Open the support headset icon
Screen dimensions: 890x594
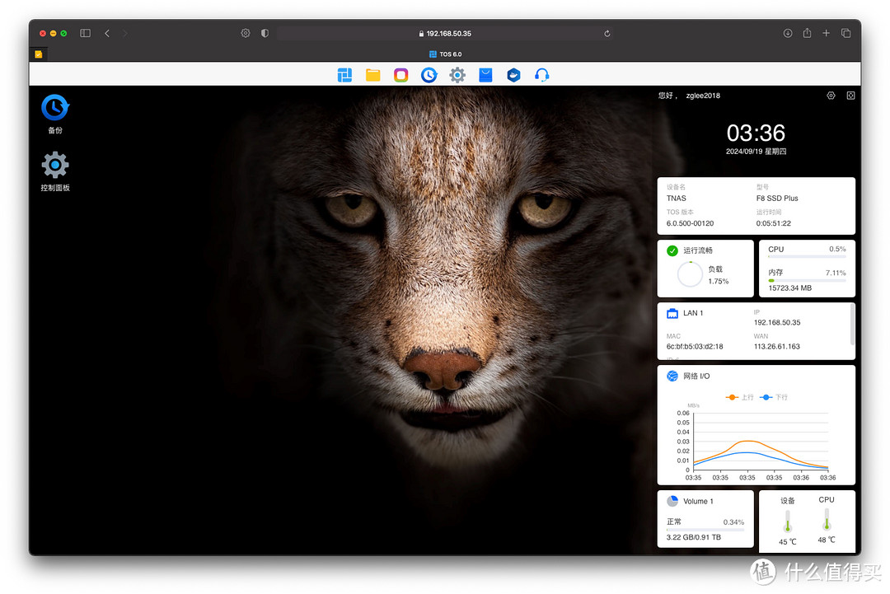[x=541, y=75]
